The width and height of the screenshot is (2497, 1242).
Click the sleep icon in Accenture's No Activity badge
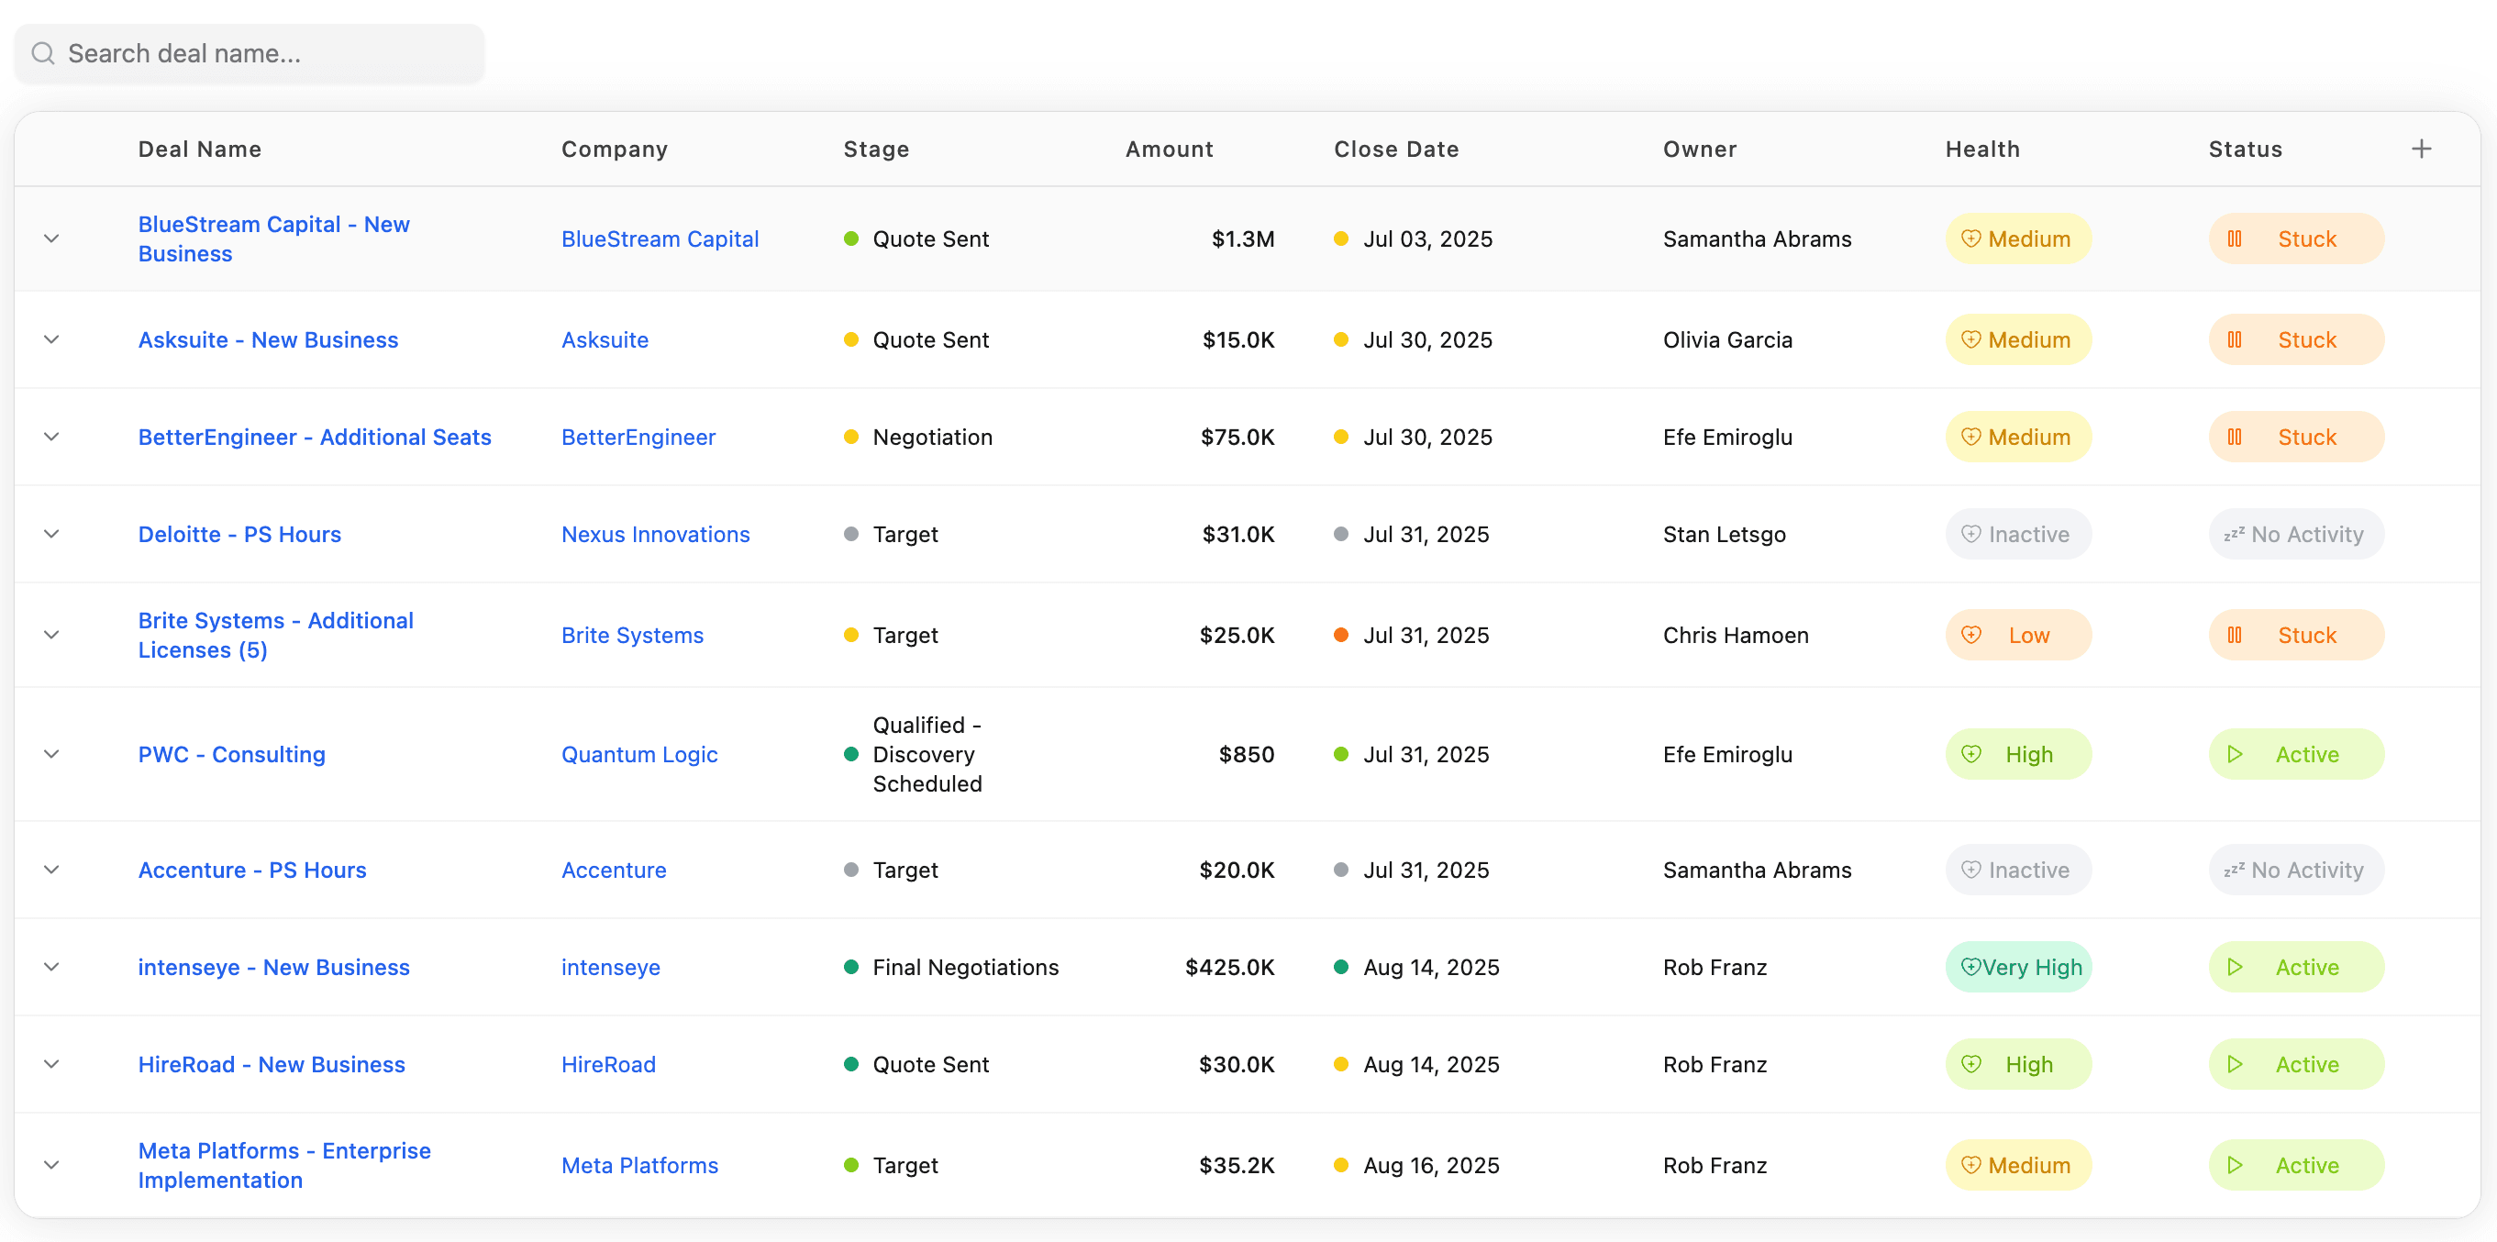(x=2234, y=869)
